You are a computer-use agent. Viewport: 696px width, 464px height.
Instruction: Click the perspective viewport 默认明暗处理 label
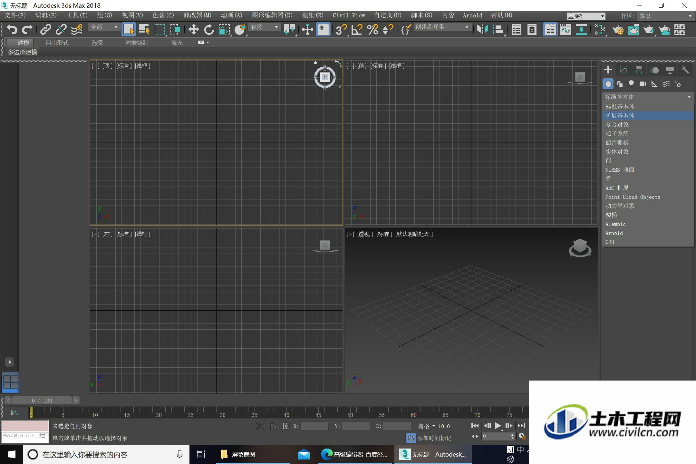point(414,234)
